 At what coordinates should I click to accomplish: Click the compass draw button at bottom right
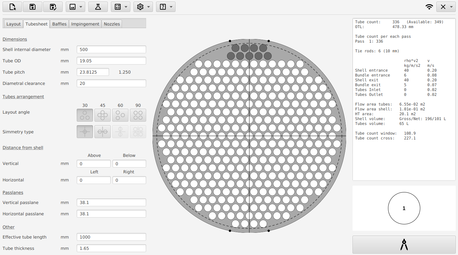pos(404,245)
